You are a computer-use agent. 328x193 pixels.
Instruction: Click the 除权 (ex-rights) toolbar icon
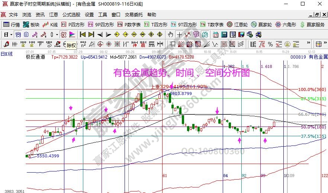coord(64,35)
